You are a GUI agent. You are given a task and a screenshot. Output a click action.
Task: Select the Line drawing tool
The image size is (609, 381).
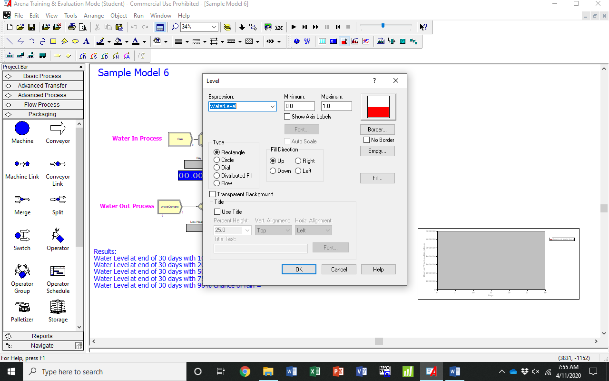(10, 41)
